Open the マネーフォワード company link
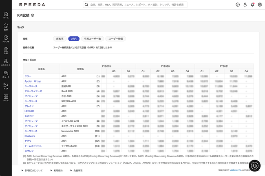Image resolution: width=265 pixels, height=176 pixels. point(33,91)
